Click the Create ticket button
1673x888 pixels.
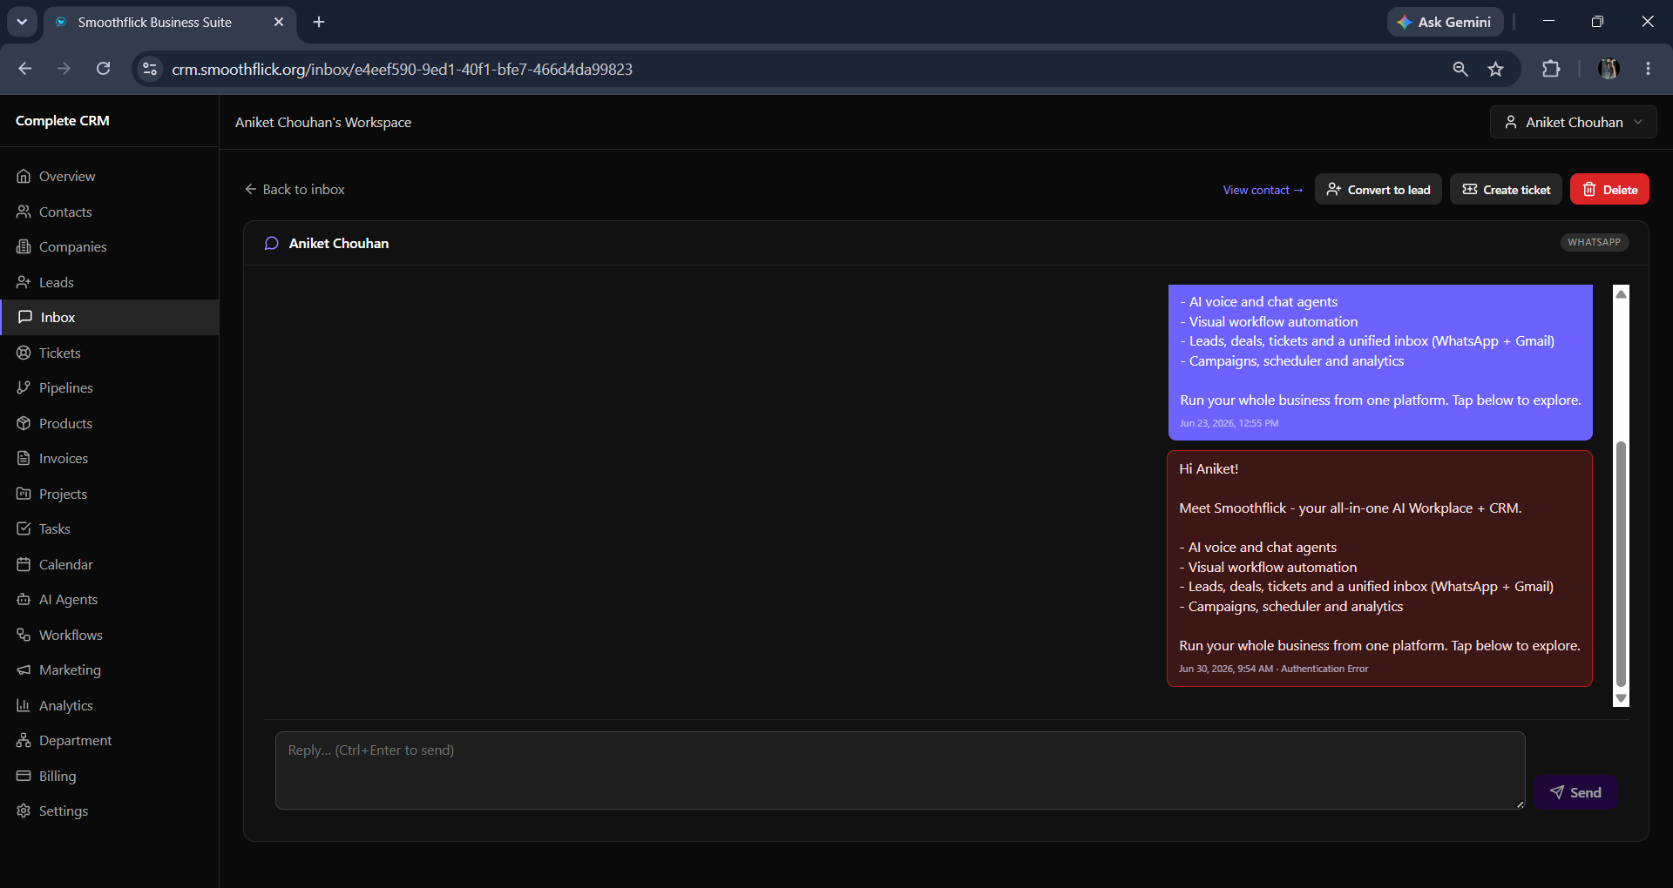(x=1506, y=189)
